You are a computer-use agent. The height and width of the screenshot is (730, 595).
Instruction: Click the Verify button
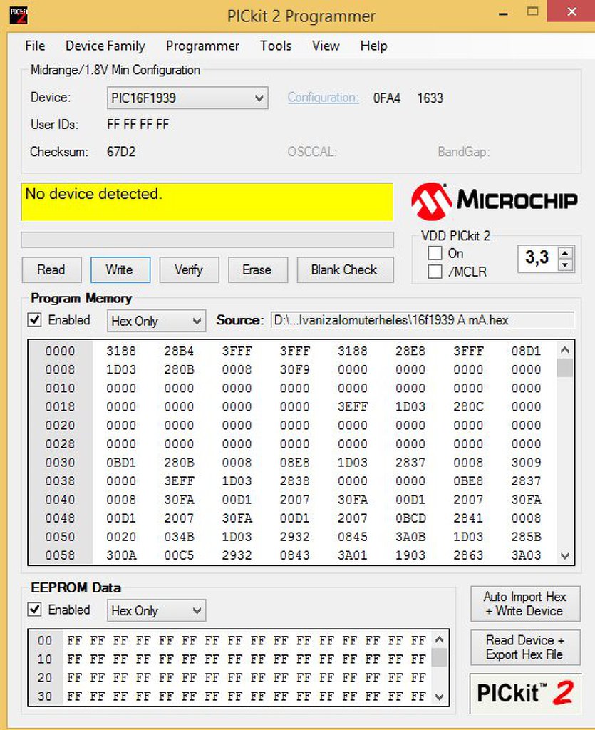(189, 269)
